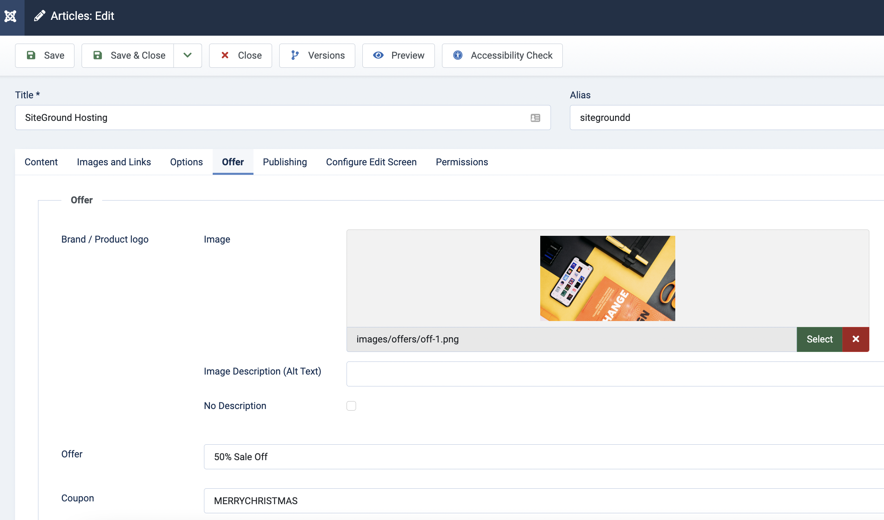Open the Permissions tab

coord(462,162)
